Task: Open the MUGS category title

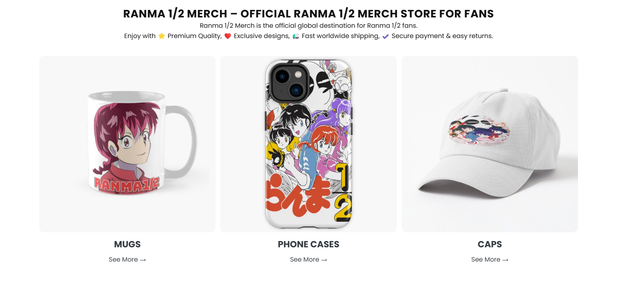Action: click(x=127, y=244)
